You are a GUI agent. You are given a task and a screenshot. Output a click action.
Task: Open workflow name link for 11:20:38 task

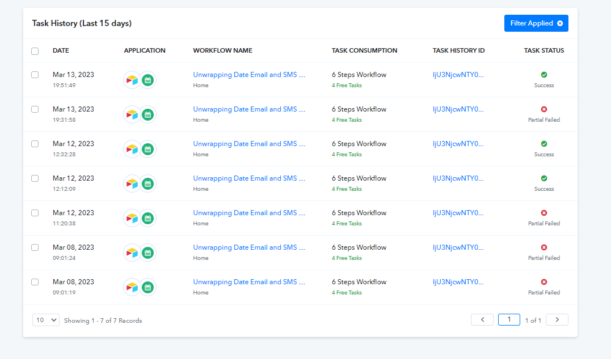pyautogui.click(x=249, y=213)
